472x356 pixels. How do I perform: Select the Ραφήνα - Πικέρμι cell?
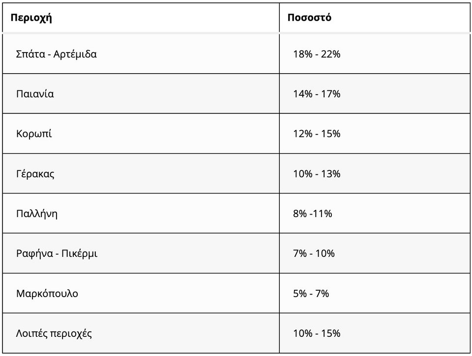pos(57,253)
